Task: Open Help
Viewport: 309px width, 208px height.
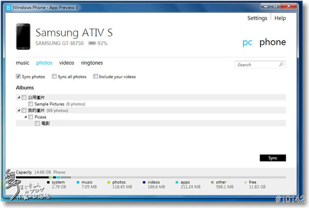Action: tap(280, 18)
